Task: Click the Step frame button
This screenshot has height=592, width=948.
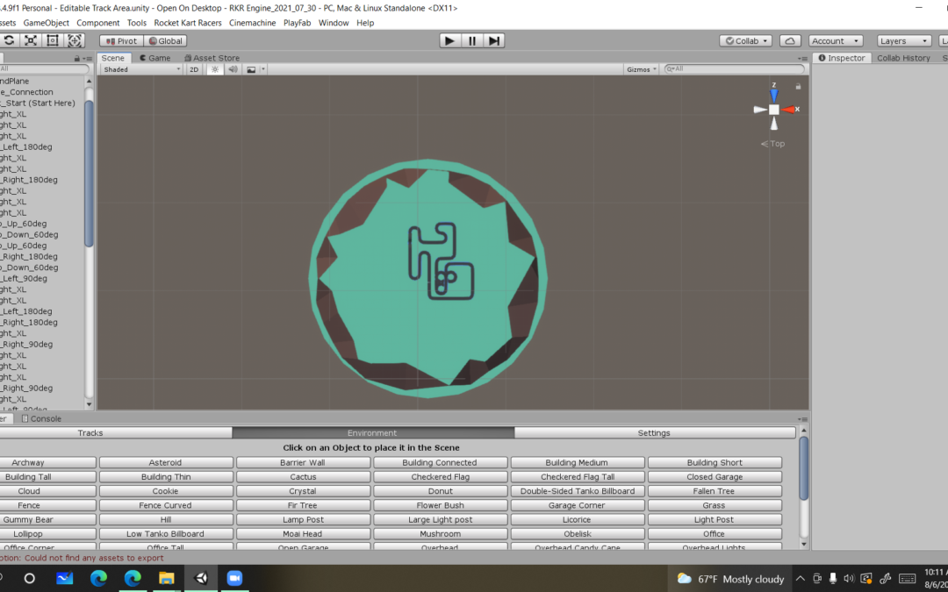Action: click(x=494, y=40)
